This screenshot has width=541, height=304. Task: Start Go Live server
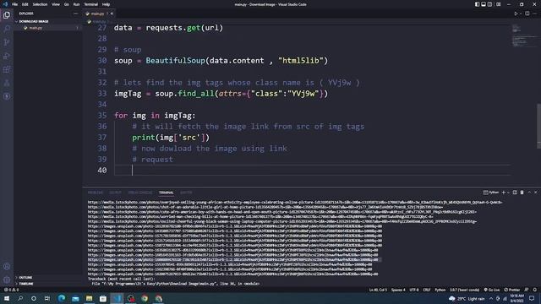[492, 290]
